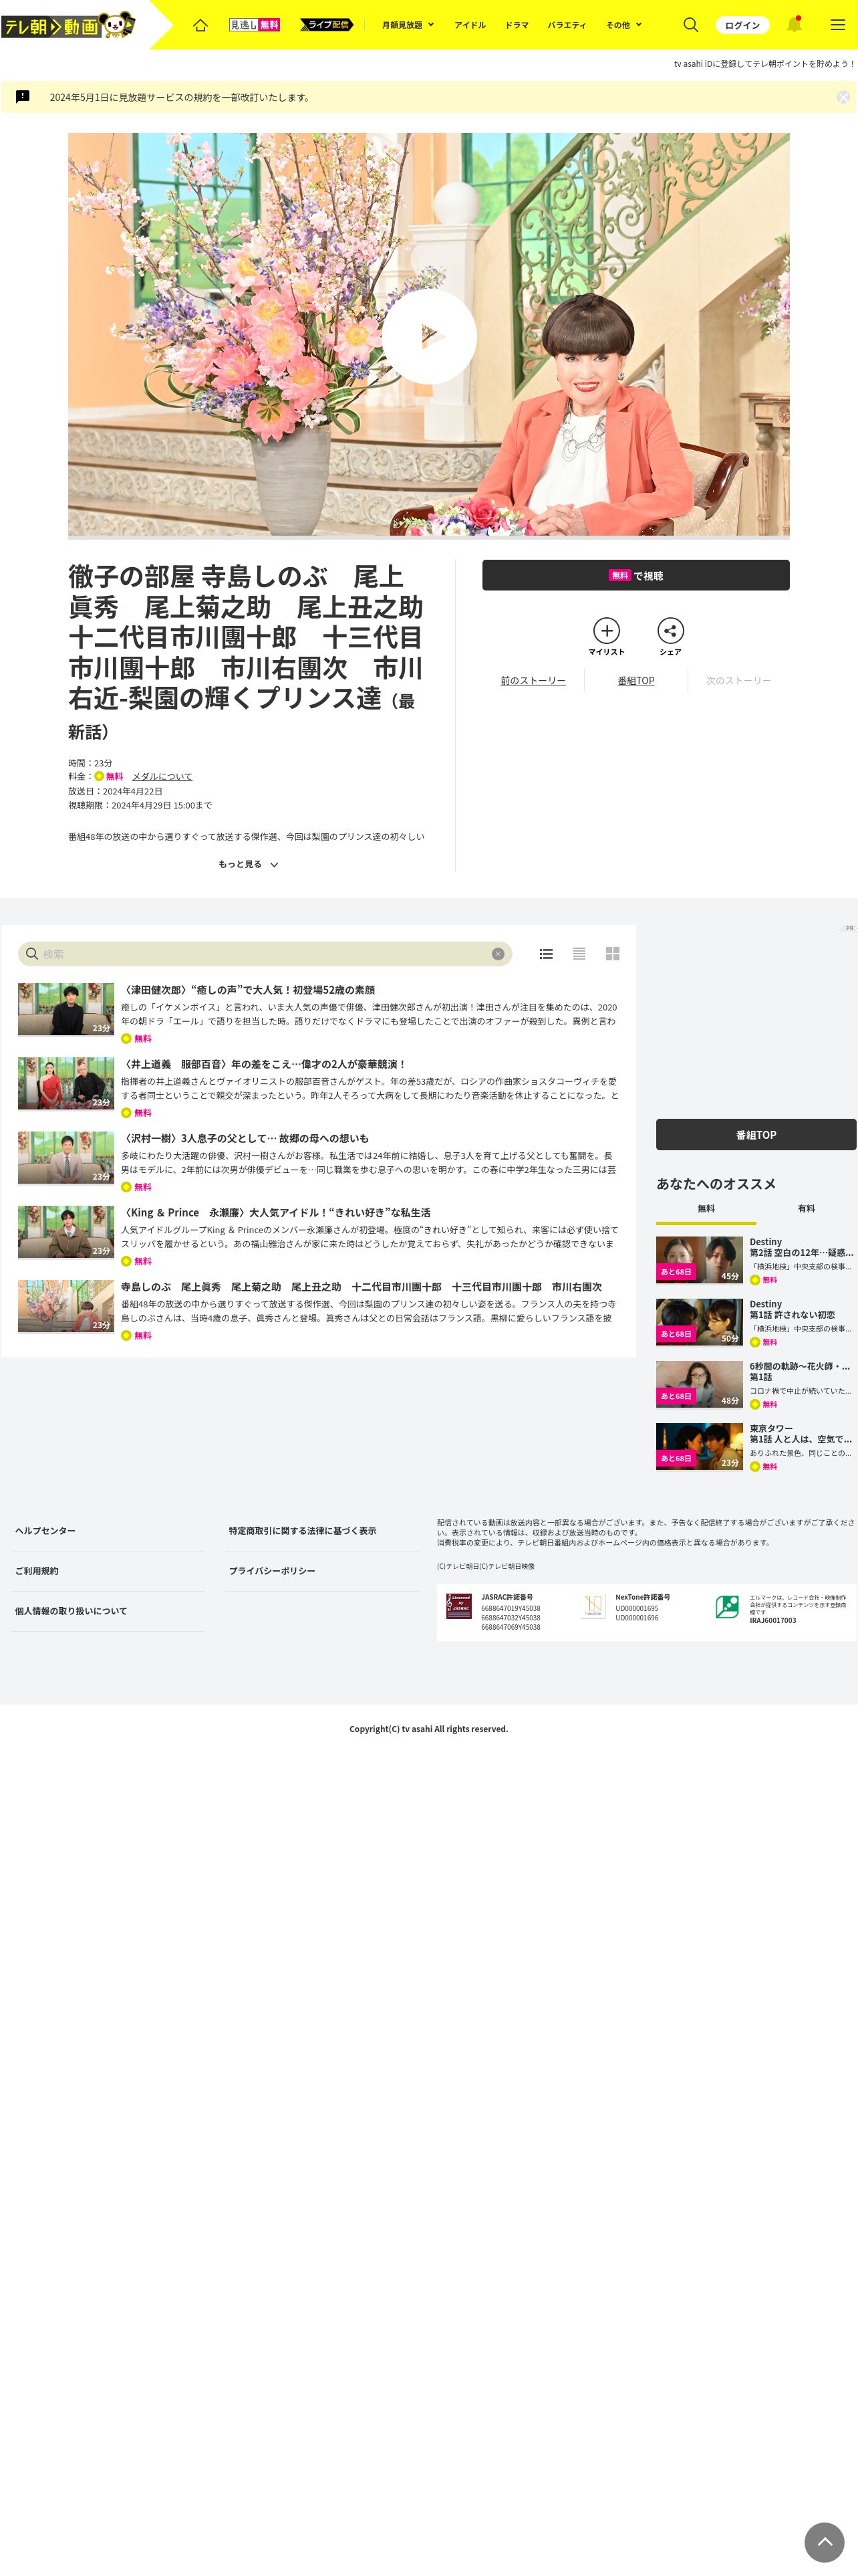Open the notice about 2024年5月1日 規約改訂
This screenshot has height=2576, width=858.
pyautogui.click(x=180, y=97)
